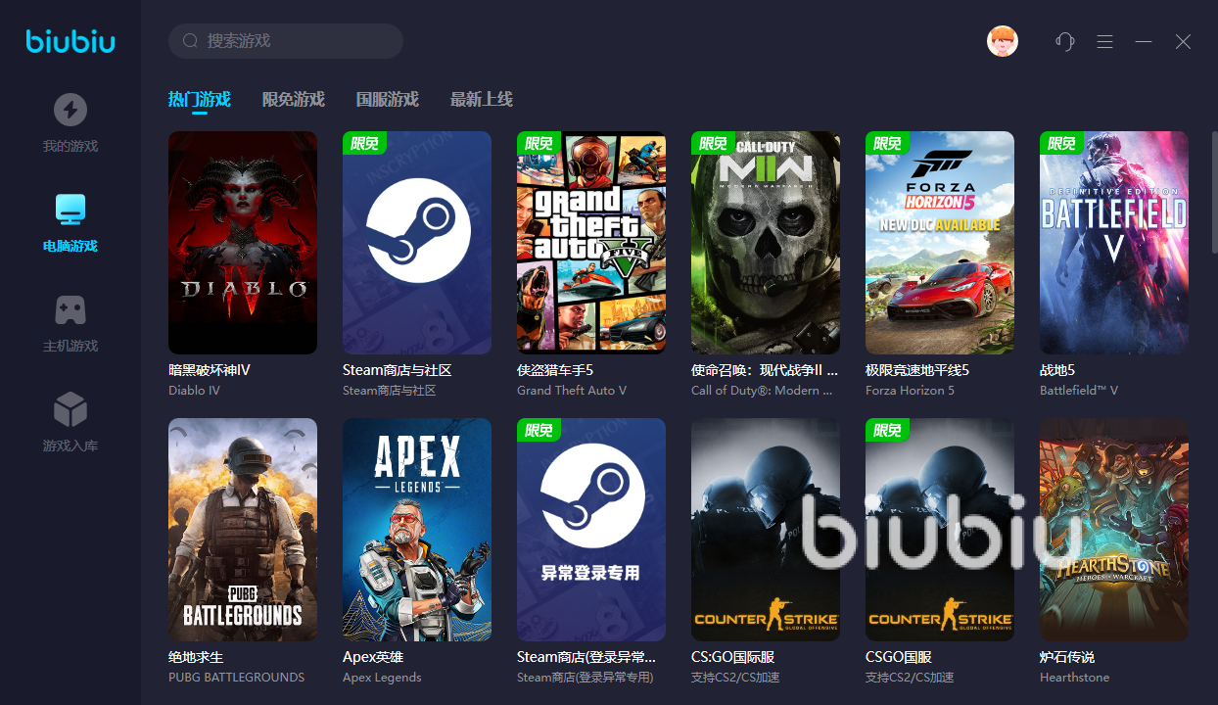Open the 国服游戏 tab
The width and height of the screenshot is (1218, 705).
tap(387, 99)
